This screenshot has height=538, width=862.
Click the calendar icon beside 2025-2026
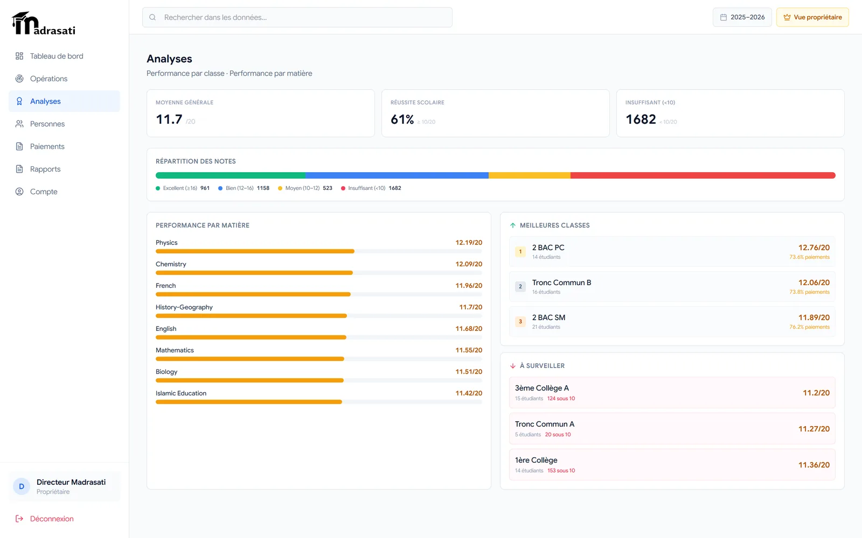[724, 17]
